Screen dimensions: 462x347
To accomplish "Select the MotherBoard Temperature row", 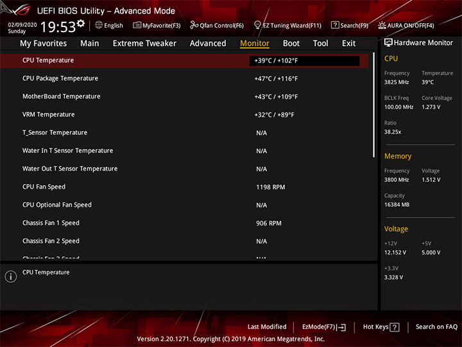I will coord(184,96).
